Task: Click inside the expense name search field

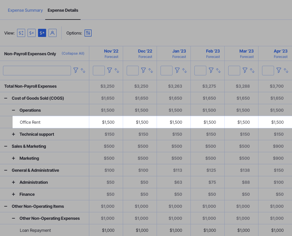Action: tap(37, 70)
